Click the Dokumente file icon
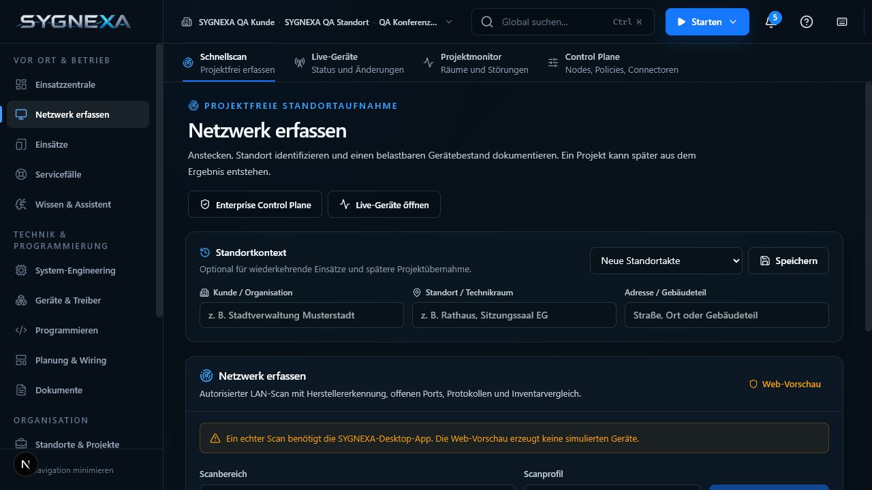 [x=21, y=390]
